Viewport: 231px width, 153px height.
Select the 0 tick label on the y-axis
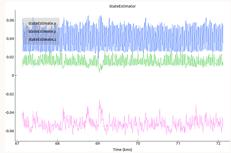tap(12, 75)
